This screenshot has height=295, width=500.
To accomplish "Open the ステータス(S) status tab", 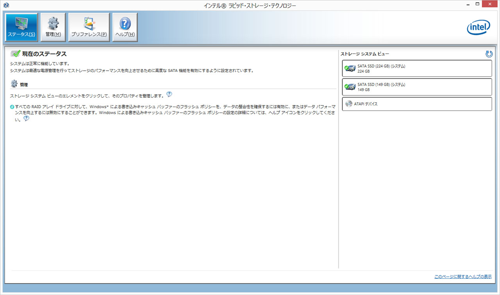I will [x=21, y=27].
